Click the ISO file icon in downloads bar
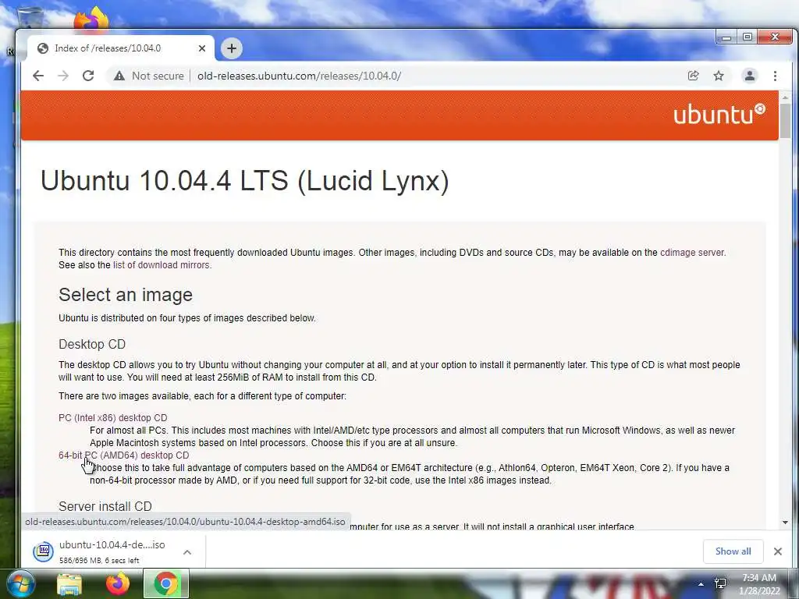799x599 pixels. (x=44, y=551)
